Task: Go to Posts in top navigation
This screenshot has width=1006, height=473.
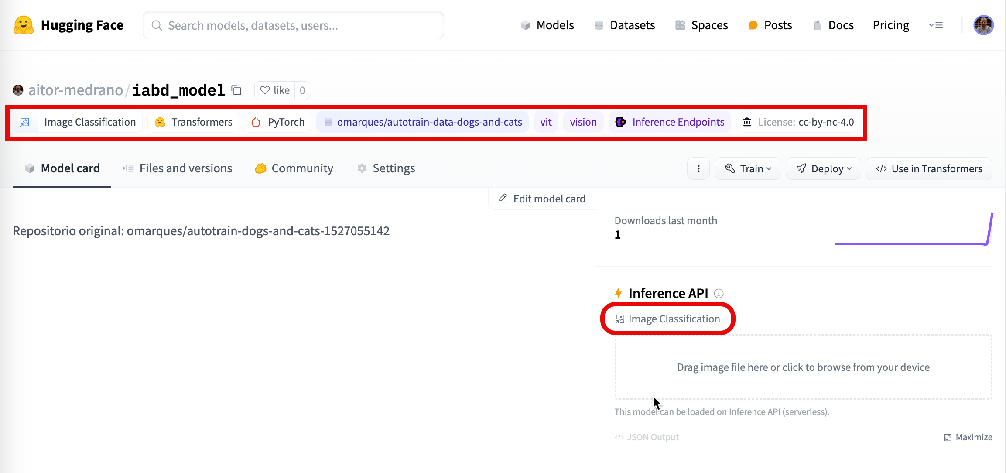Action: tap(770, 25)
